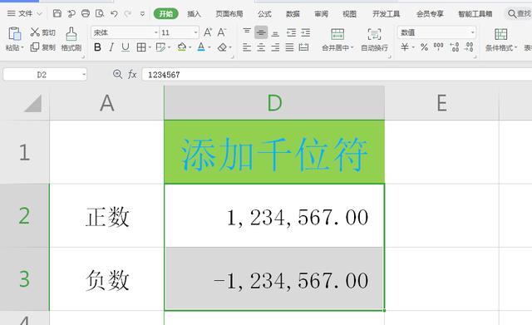Click the select-all corner triangle
The image size is (532, 325).
(33, 103)
